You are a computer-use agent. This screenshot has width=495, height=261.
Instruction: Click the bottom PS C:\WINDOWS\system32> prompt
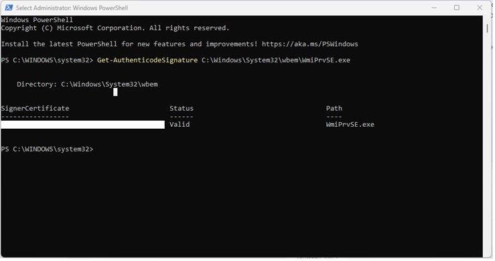48,150
